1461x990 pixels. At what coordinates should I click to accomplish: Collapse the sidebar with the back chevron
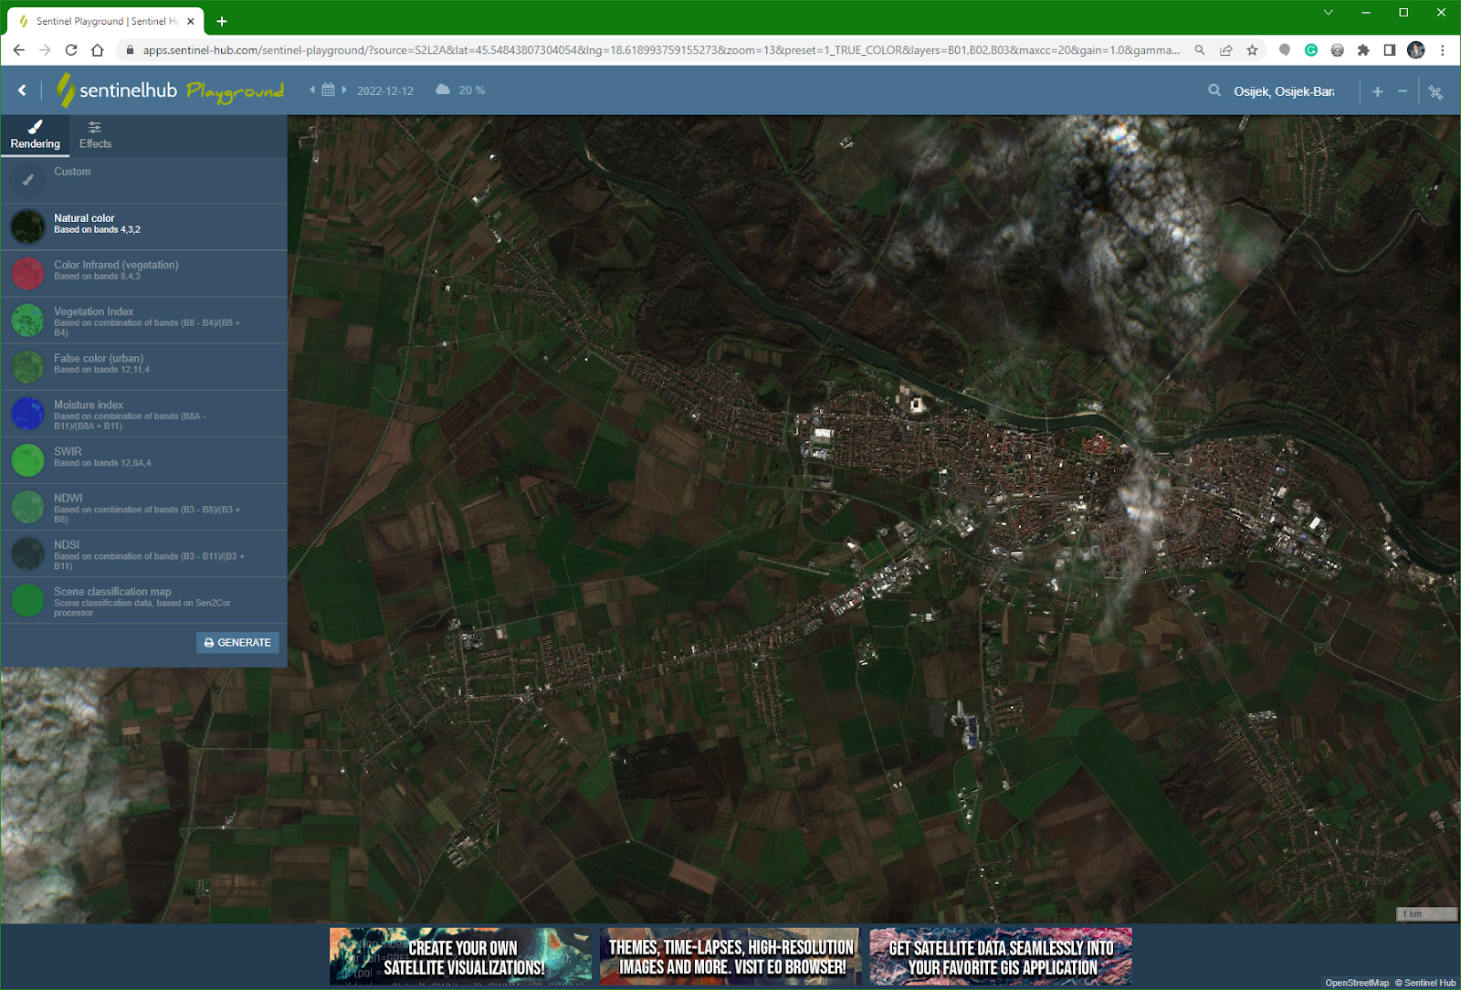coord(22,90)
